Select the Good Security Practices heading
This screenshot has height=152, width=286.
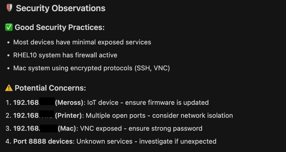coord(59,27)
